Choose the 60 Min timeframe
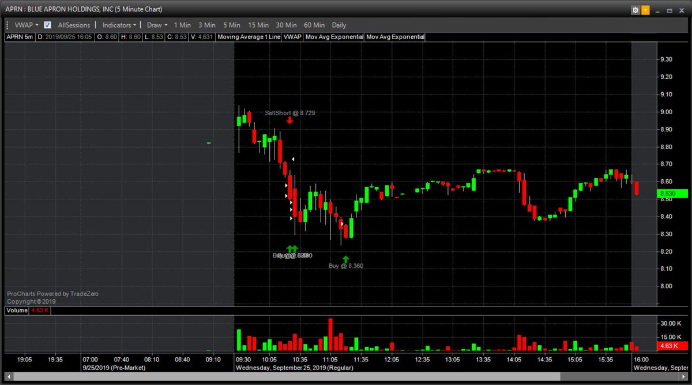This screenshot has height=385, width=692. tap(314, 25)
